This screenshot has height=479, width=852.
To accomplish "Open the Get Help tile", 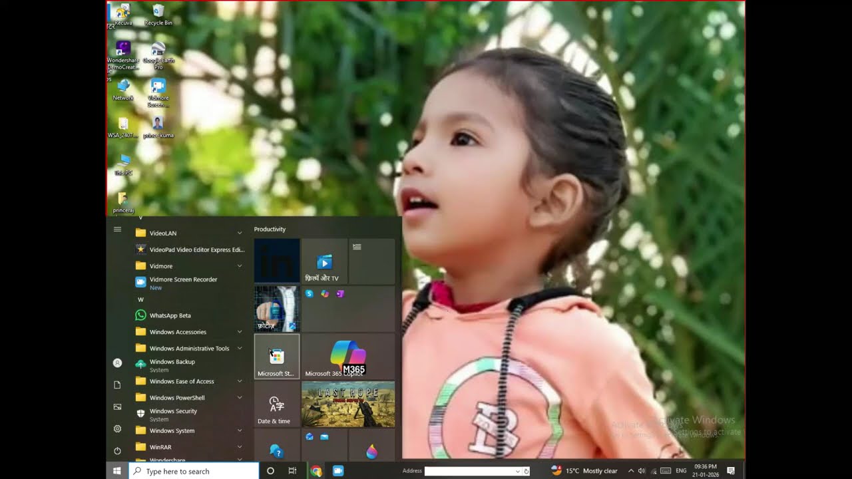I will click(277, 445).
